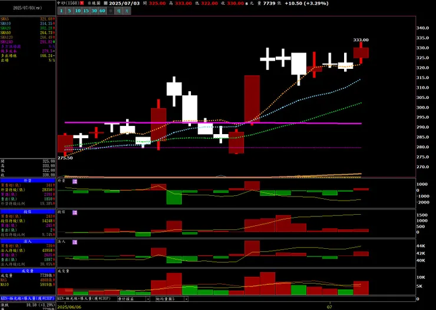Click the purple settings icon in the 法人 sub-chart

click(x=75, y=242)
